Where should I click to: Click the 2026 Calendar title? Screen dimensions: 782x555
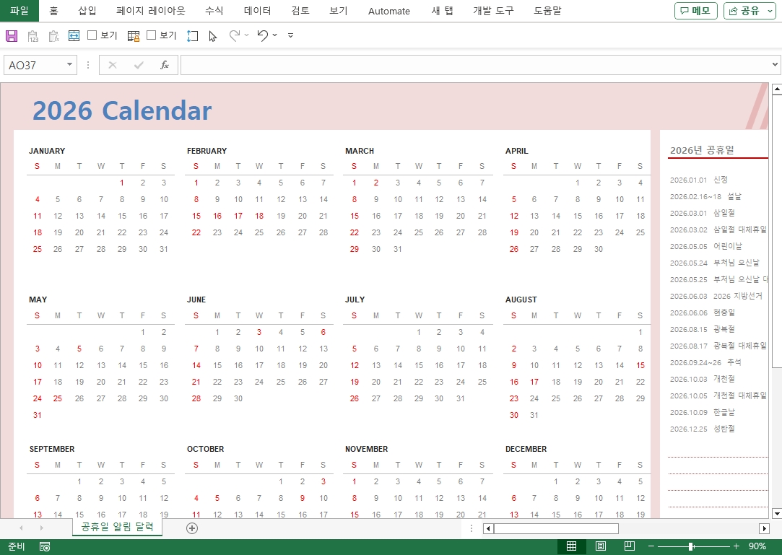click(x=122, y=110)
